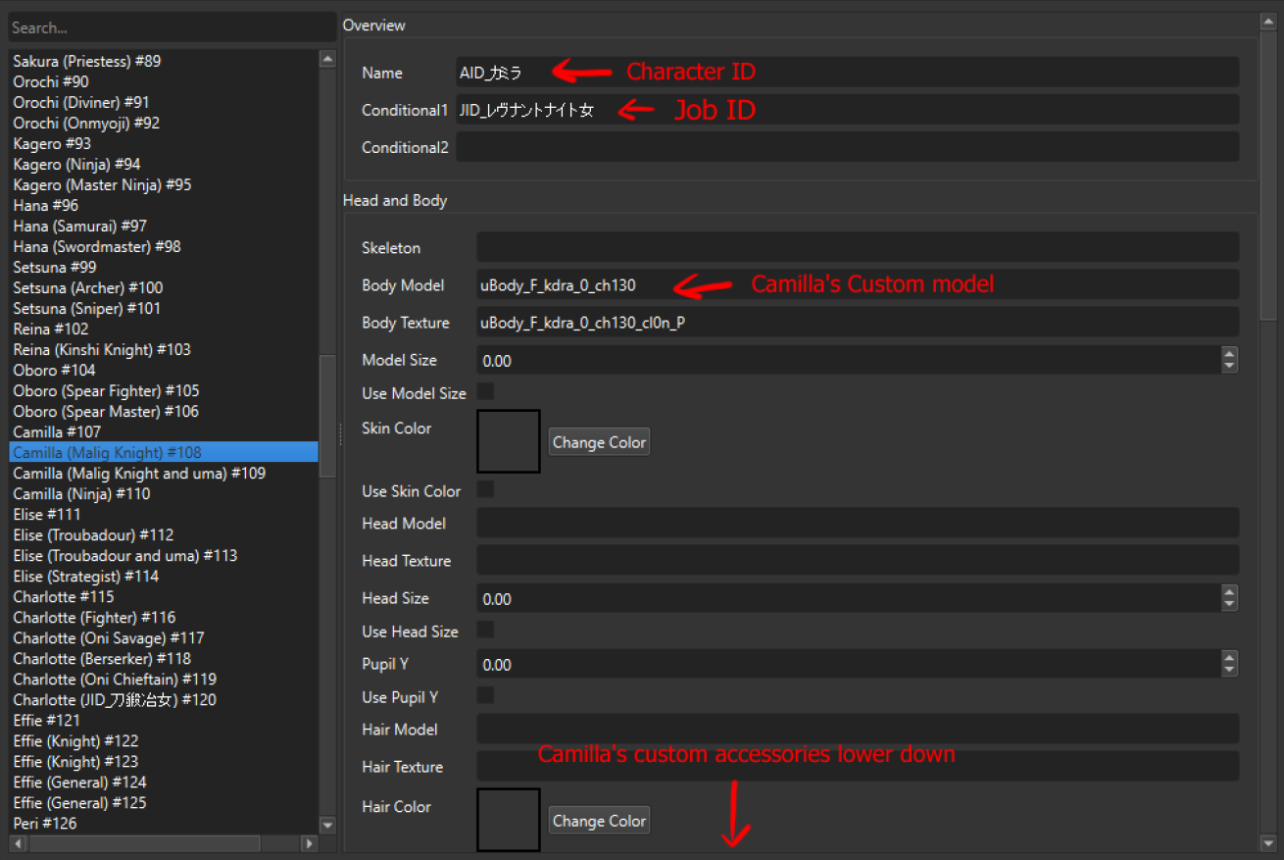This screenshot has width=1284, height=860.
Task: Click the Head Size value field
Action: (849, 598)
